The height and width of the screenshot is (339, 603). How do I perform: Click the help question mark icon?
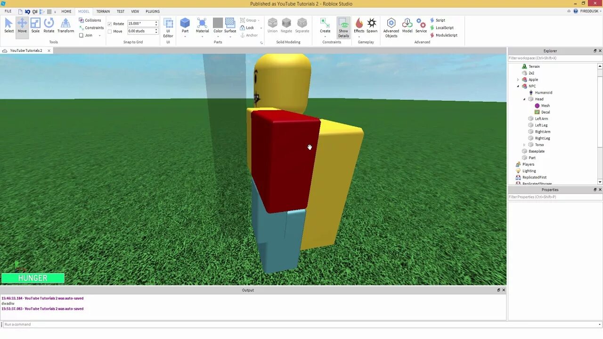pyautogui.click(x=575, y=11)
